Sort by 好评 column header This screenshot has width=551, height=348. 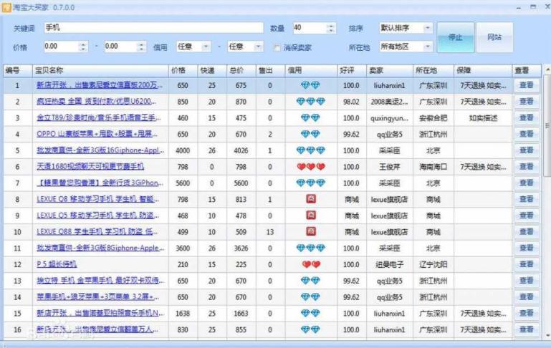point(352,70)
